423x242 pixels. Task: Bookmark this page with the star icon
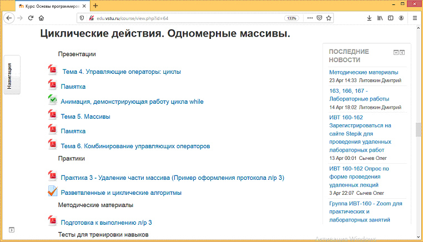pos(329,18)
